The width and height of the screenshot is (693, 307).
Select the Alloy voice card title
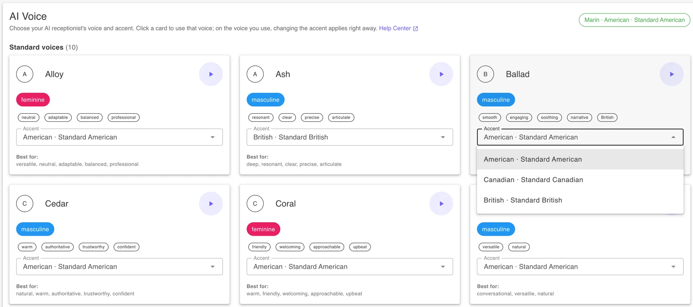pyautogui.click(x=54, y=74)
